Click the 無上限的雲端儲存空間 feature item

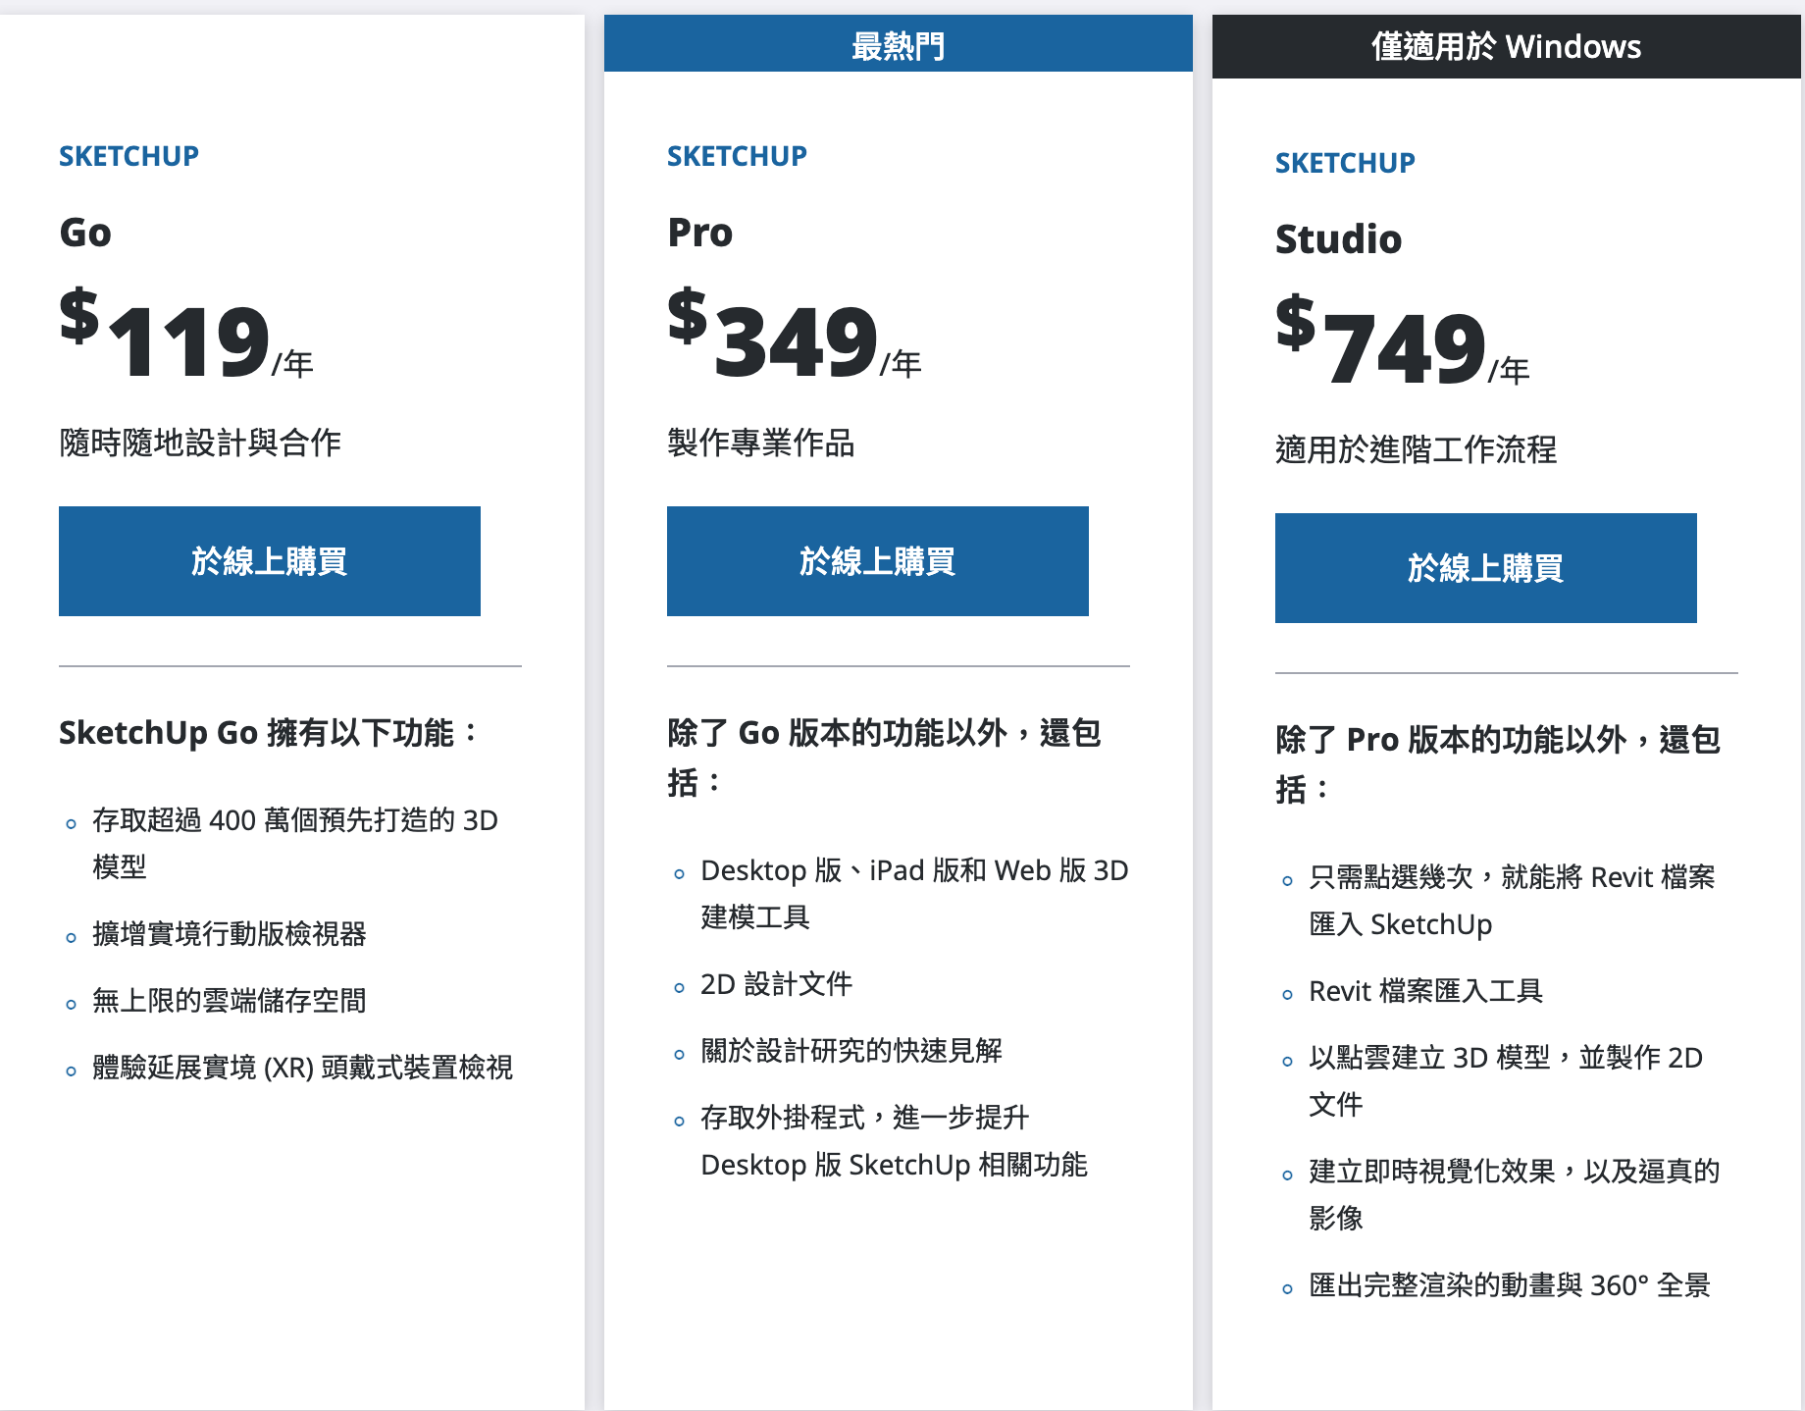point(229,1001)
